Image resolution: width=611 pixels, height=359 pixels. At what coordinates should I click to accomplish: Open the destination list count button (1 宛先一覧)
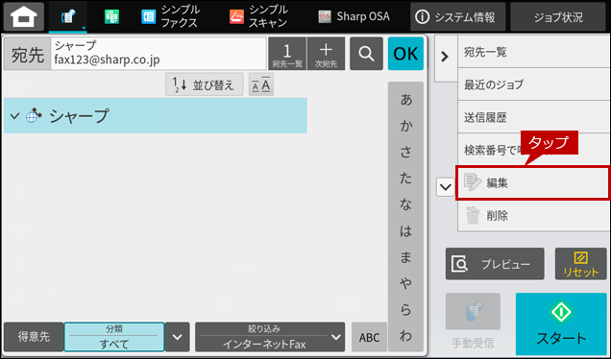pos(287,54)
